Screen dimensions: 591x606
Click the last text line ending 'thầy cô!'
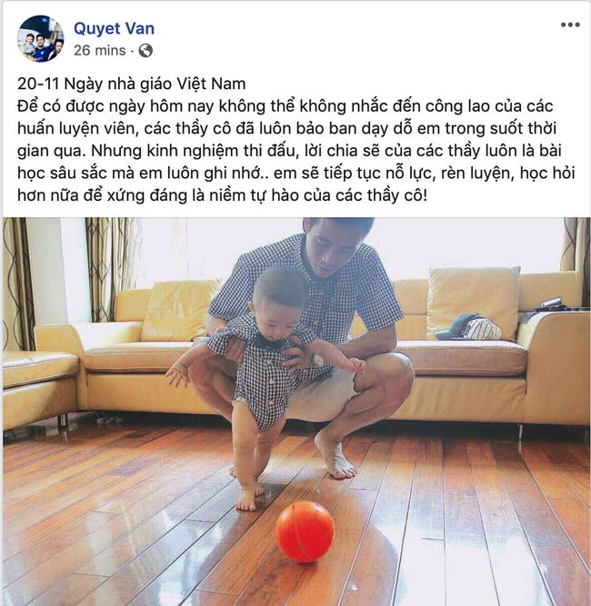(x=223, y=195)
